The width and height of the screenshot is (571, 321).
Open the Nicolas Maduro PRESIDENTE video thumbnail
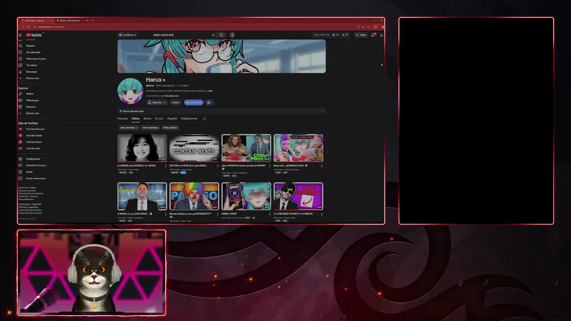click(194, 196)
